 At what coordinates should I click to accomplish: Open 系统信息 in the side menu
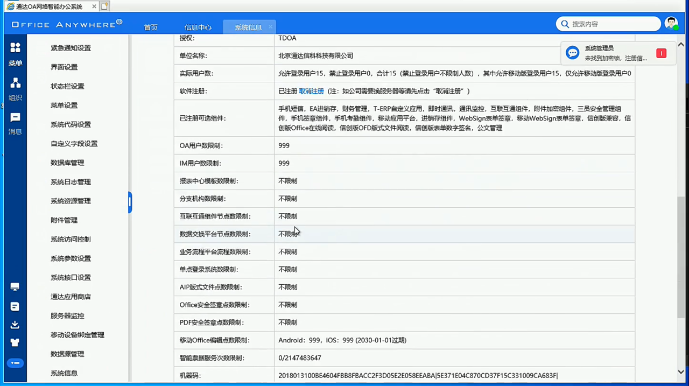[64, 373]
